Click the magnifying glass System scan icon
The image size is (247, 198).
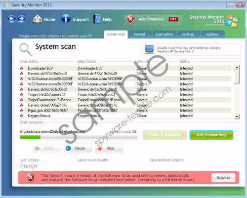[26, 49]
